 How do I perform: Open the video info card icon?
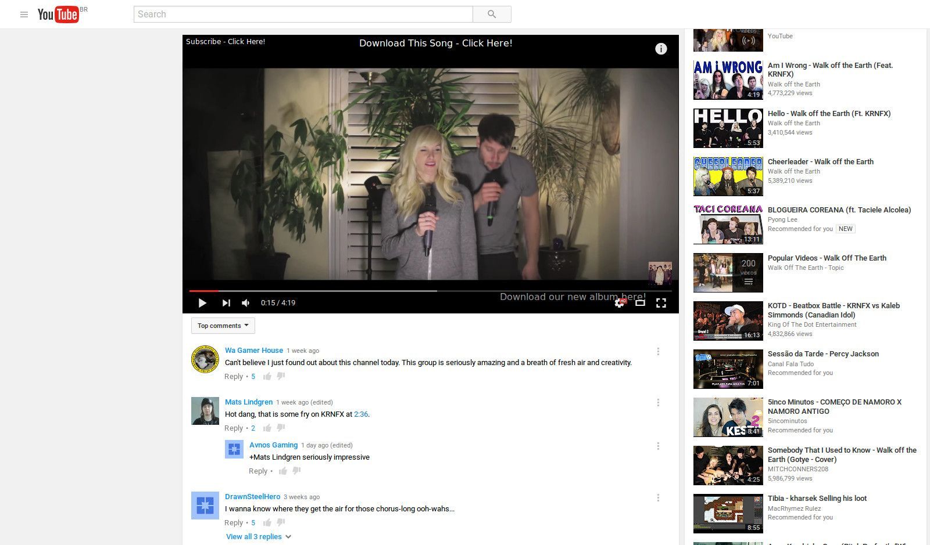[661, 49]
